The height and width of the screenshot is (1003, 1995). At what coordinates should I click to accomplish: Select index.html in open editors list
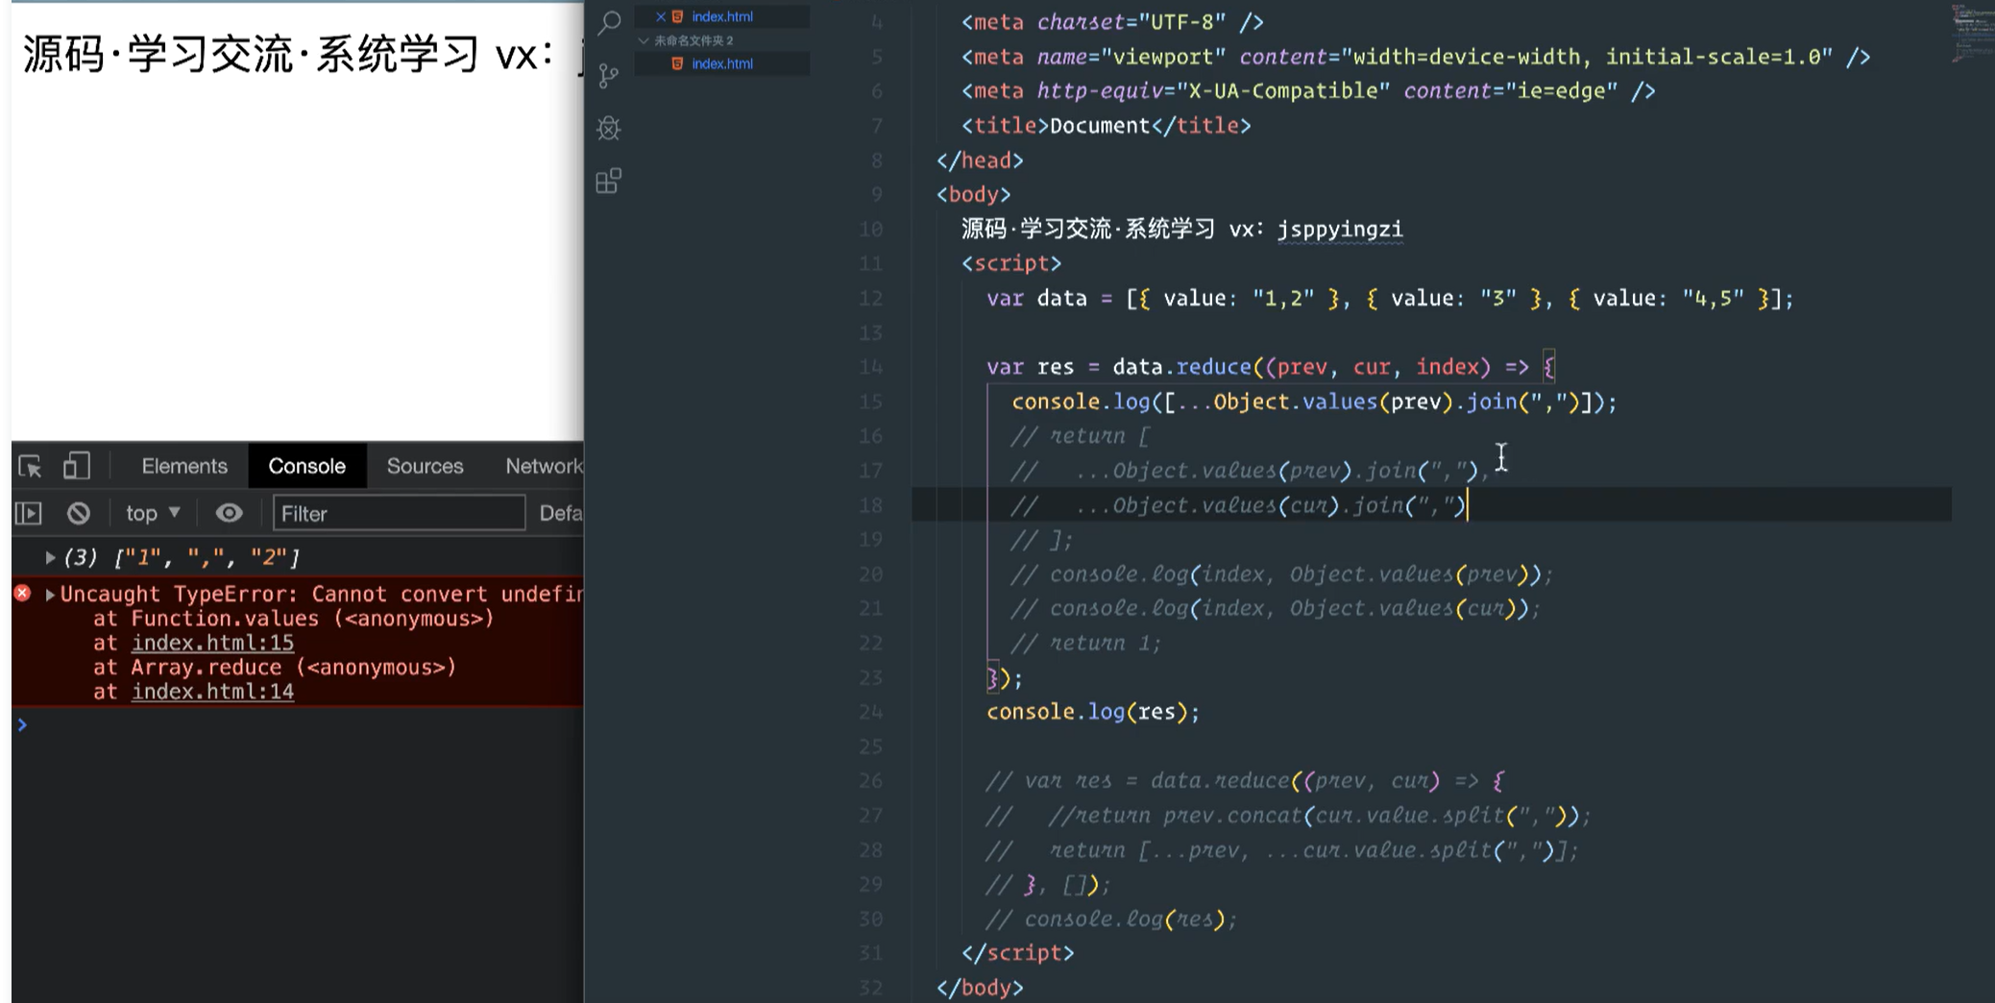tap(722, 16)
